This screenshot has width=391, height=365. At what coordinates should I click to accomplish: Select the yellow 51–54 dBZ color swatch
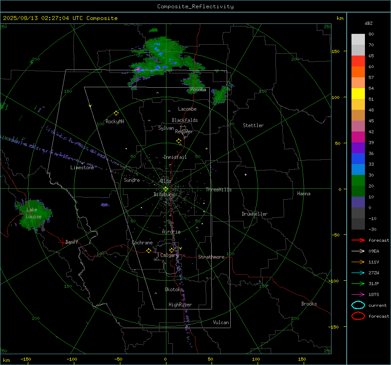coord(358,94)
